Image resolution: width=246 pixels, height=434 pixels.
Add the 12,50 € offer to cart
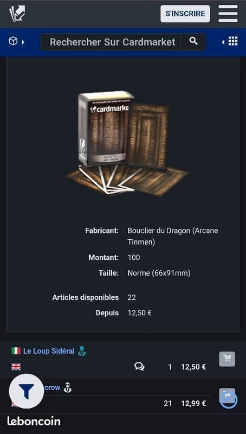227,359
